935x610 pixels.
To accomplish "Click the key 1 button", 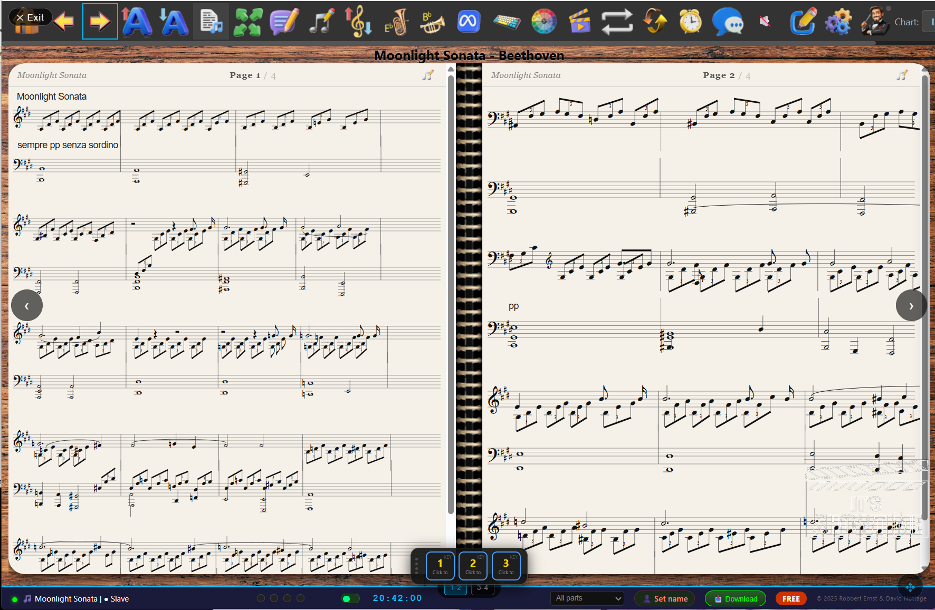I will pyautogui.click(x=440, y=566).
